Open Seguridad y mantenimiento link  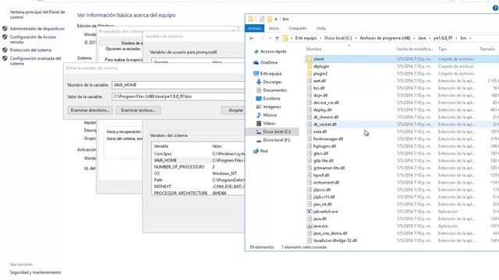tap(35, 272)
